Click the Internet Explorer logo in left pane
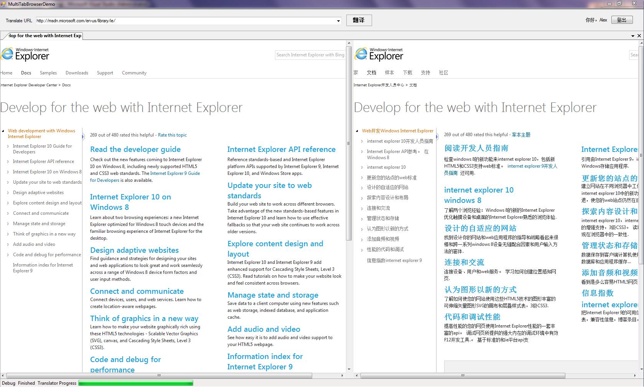This screenshot has width=644, height=387. (x=25, y=54)
